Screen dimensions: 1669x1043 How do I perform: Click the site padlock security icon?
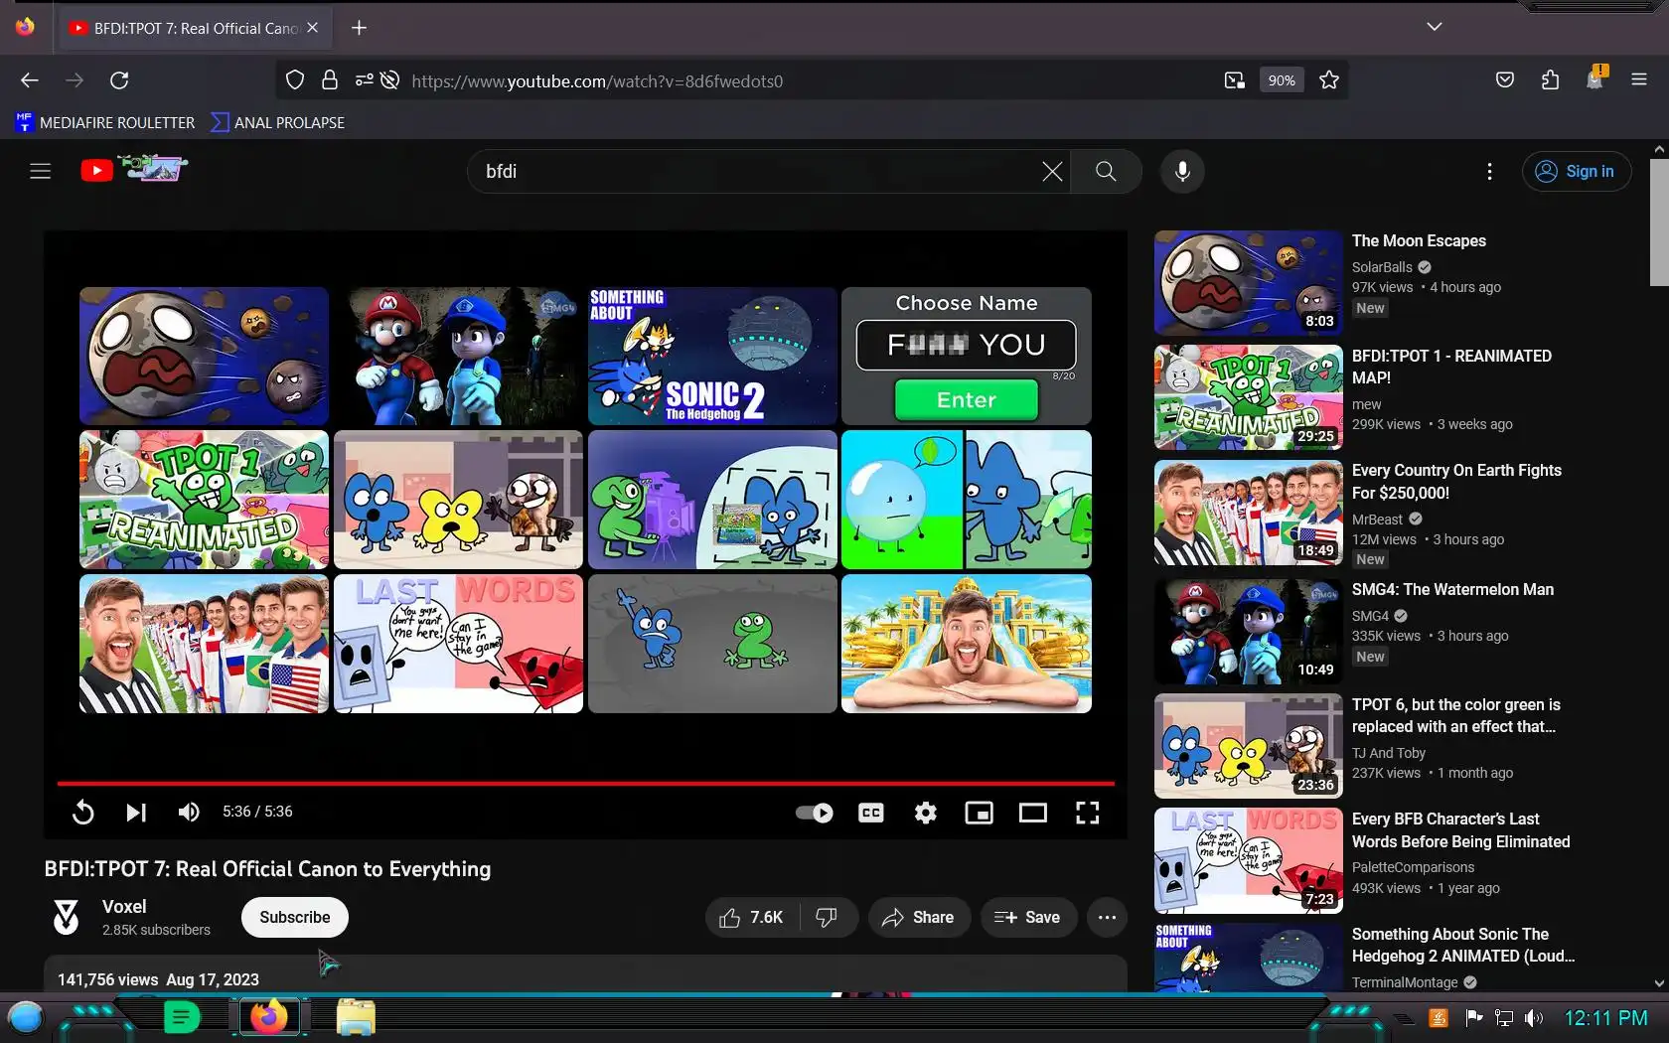pyautogui.click(x=330, y=80)
